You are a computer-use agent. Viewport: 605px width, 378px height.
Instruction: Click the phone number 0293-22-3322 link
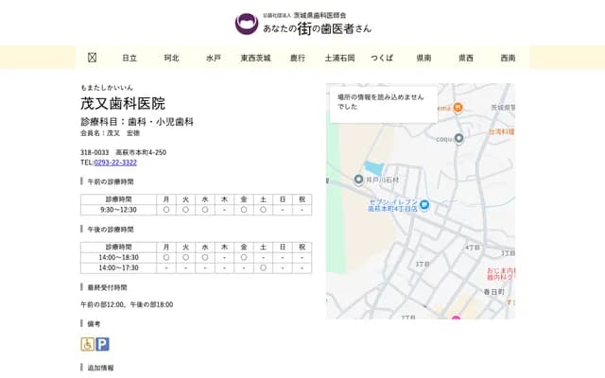pos(115,163)
